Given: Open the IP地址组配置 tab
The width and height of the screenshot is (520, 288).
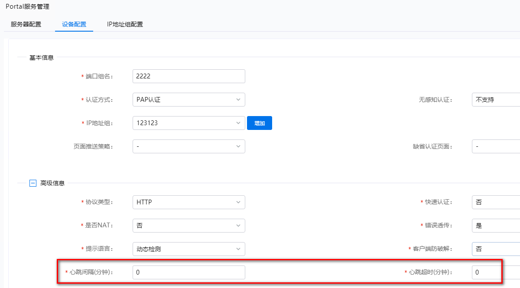Looking at the screenshot, I should click(125, 24).
